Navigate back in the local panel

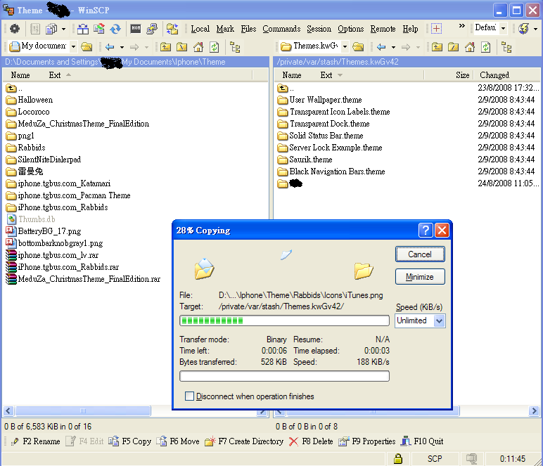pyautogui.click(x=110, y=47)
